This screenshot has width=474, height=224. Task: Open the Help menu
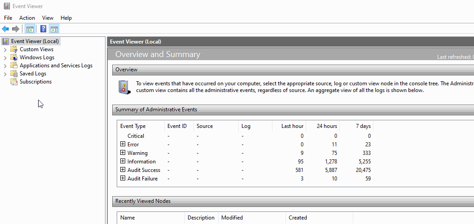[x=66, y=18]
